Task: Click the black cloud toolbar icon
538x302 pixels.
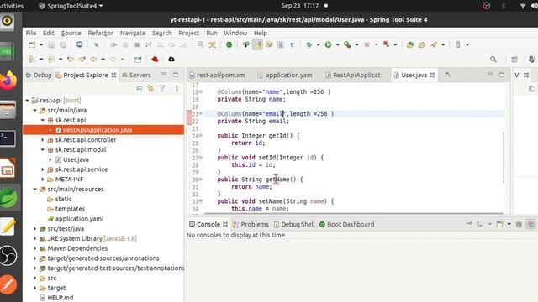Action: click(x=171, y=60)
